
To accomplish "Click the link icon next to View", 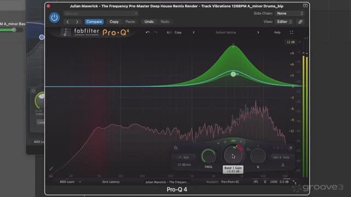I will pos(301,22).
